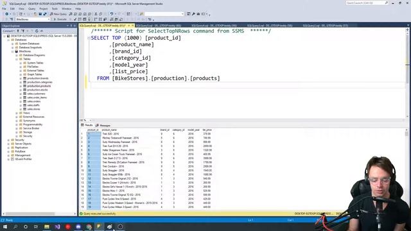Open the Help menu
This screenshot has width=411, height=231.
(x=78, y=8)
